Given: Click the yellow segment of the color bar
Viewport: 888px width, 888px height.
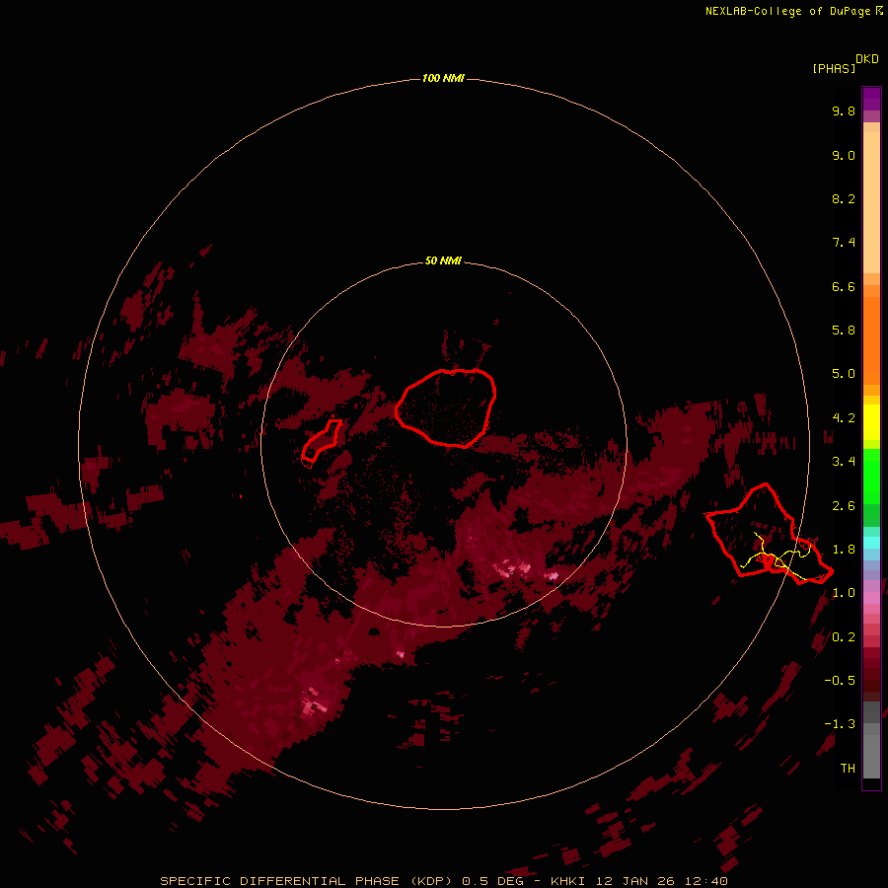Looking at the screenshot, I should point(871,421).
